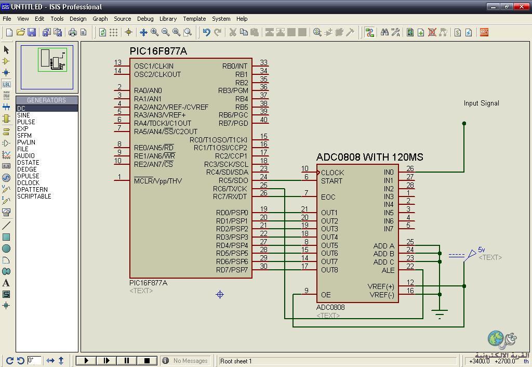Select the Virtual instruments mode

click(x=6, y=212)
